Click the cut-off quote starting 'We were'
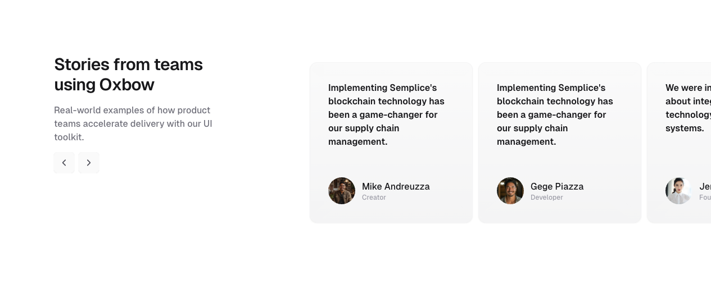This screenshot has width=711, height=285. [688, 108]
